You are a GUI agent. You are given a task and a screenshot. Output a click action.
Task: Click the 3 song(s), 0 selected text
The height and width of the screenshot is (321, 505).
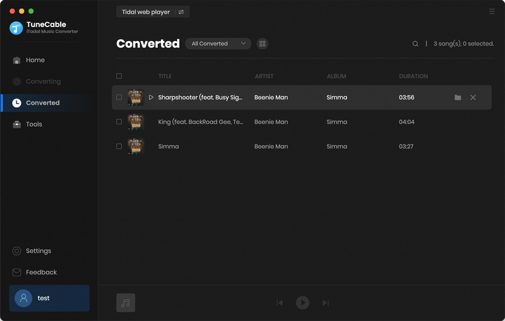463,44
